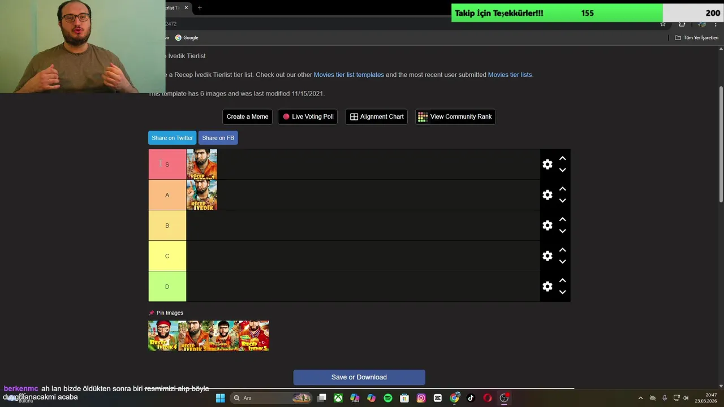724x407 pixels.
Task: Move S tier row up with arrow
Action: [x=562, y=159]
